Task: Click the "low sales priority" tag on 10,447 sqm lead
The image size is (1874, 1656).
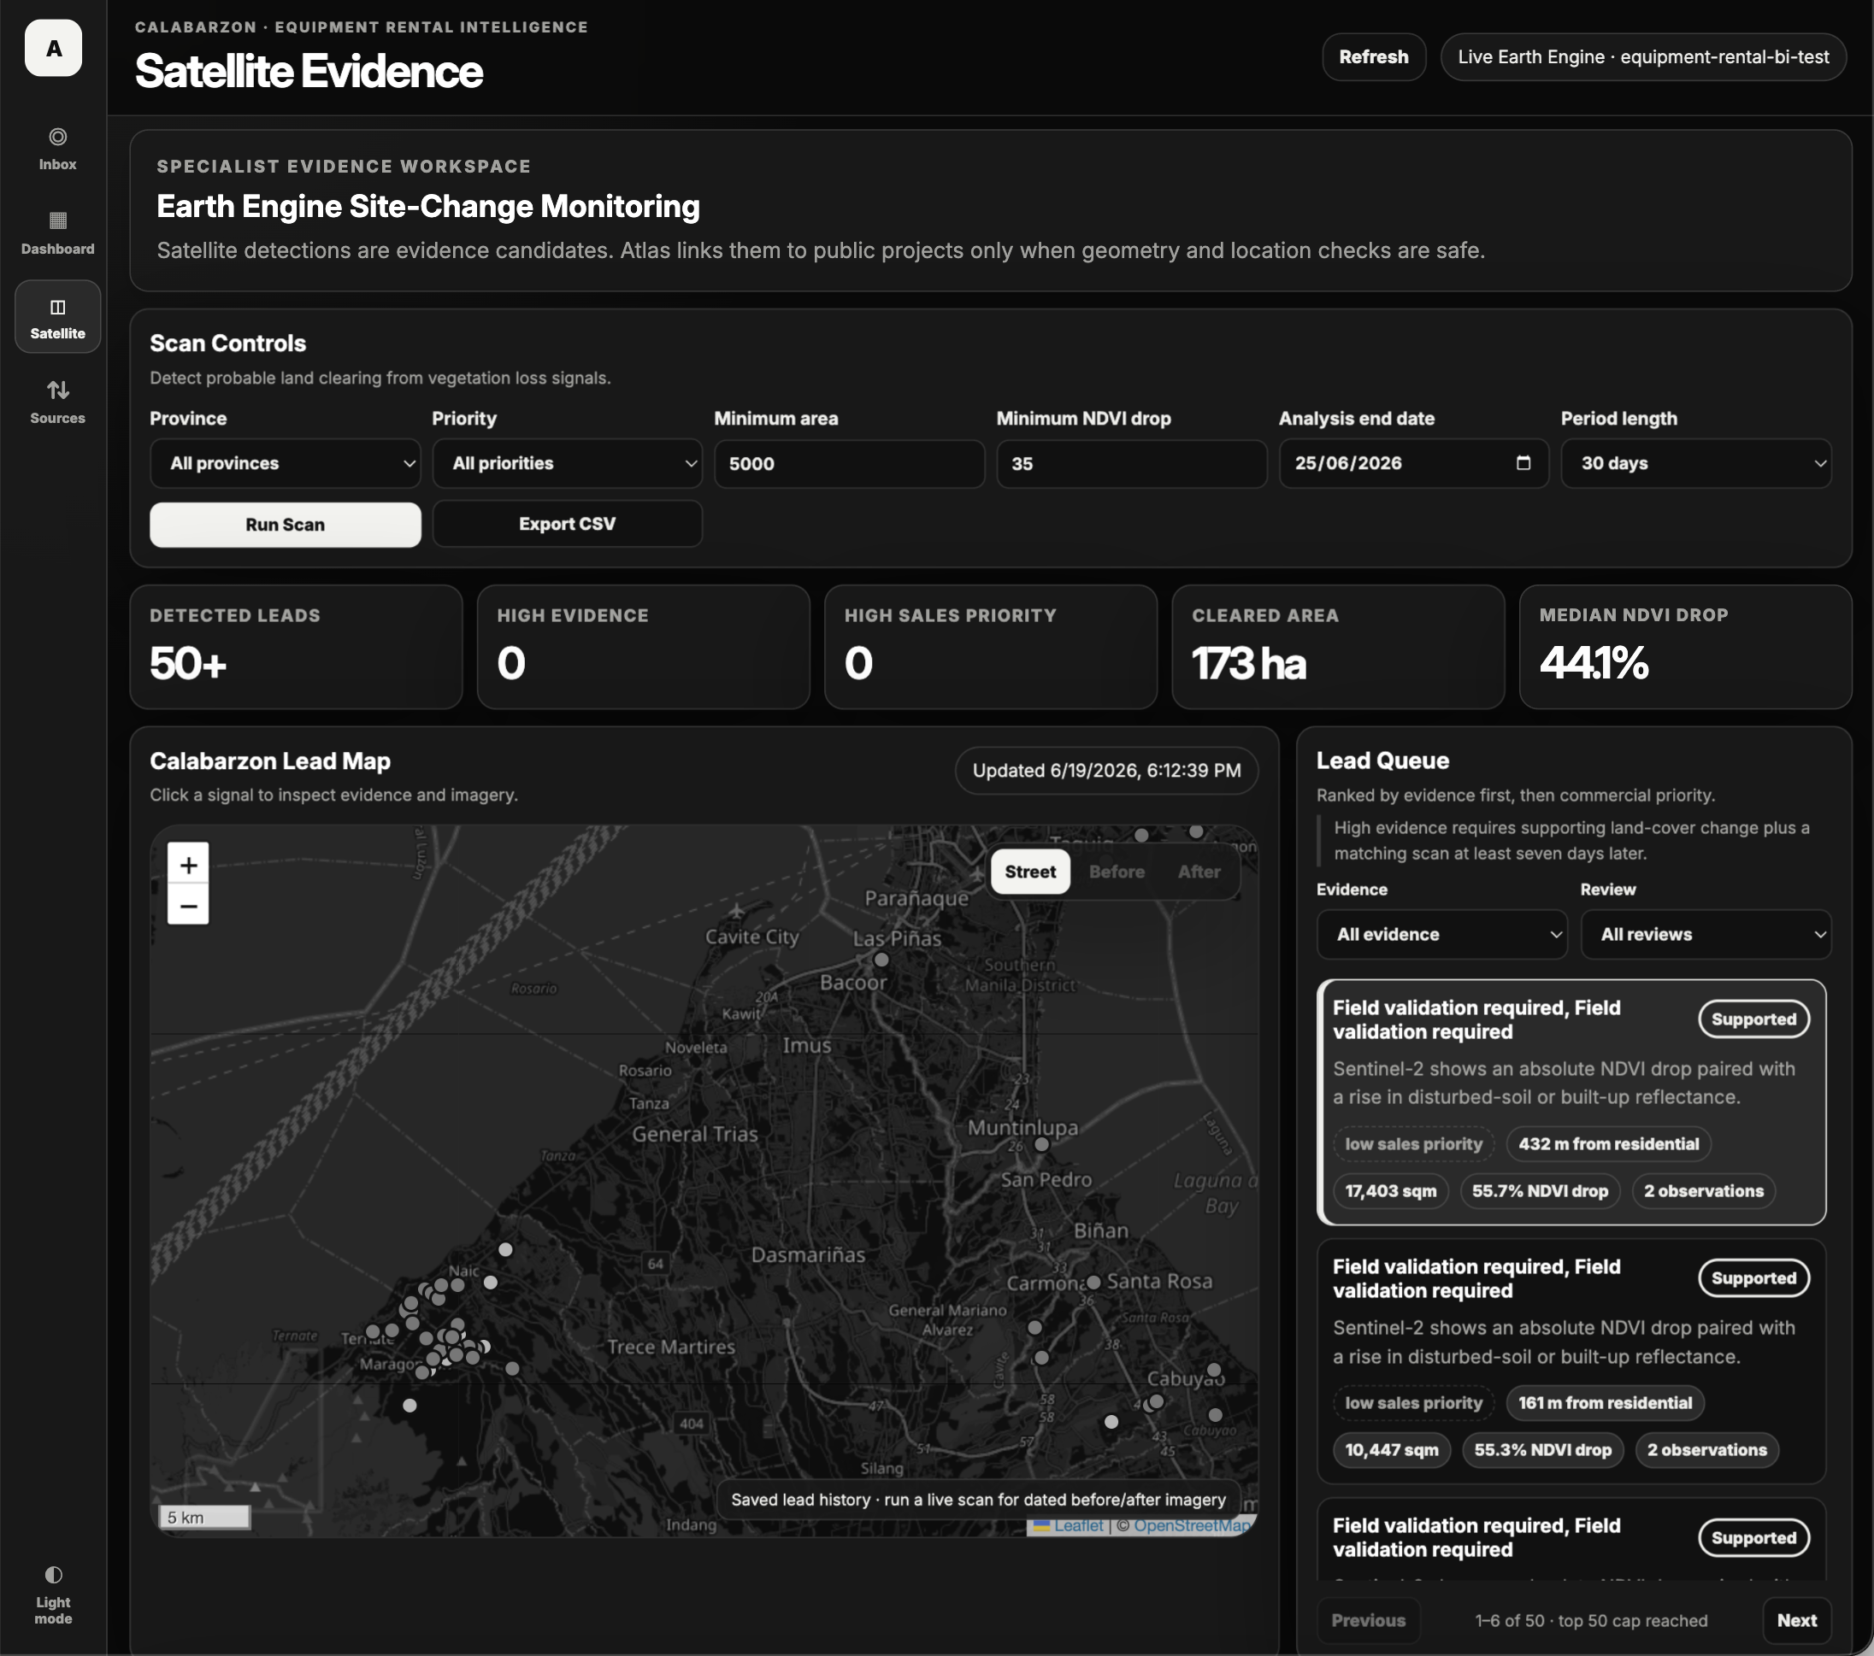Action: [1414, 1402]
